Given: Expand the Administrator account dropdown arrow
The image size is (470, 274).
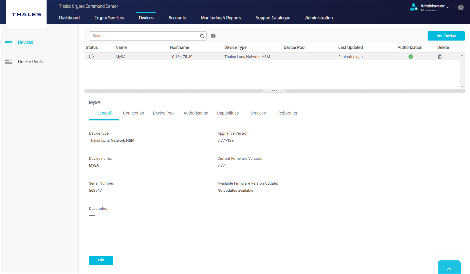Looking at the screenshot, I should (447, 7).
